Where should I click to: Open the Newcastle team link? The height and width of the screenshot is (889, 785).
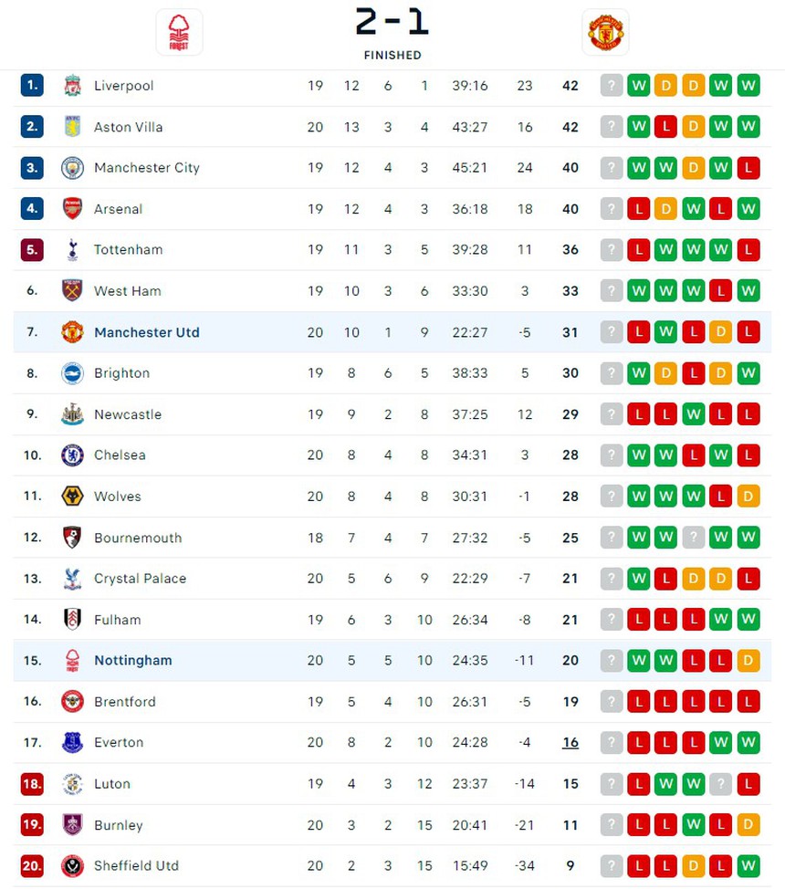[127, 414]
